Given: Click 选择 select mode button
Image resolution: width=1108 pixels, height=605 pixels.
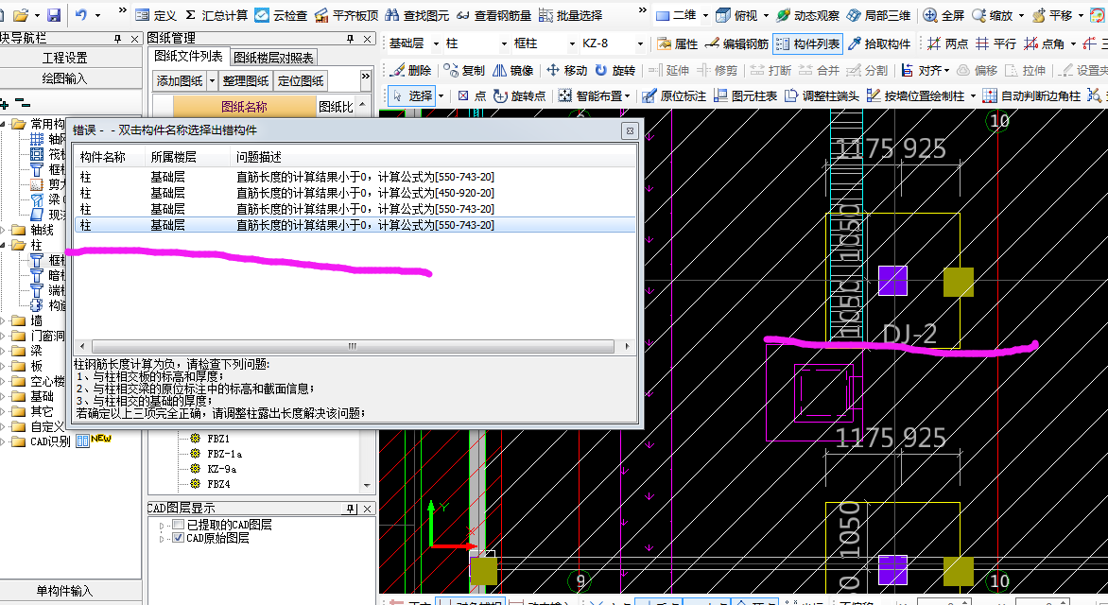Looking at the screenshot, I should 413,95.
